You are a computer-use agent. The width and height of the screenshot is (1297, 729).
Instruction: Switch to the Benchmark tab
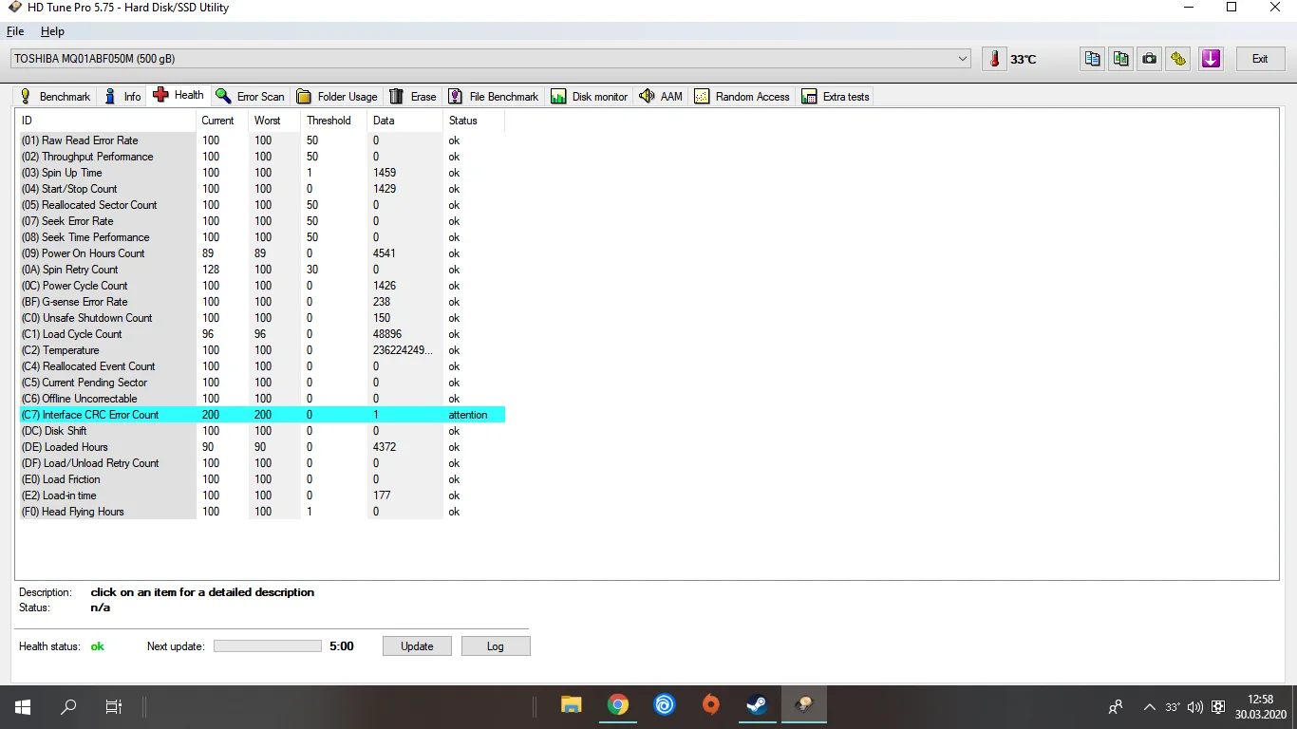pos(55,96)
